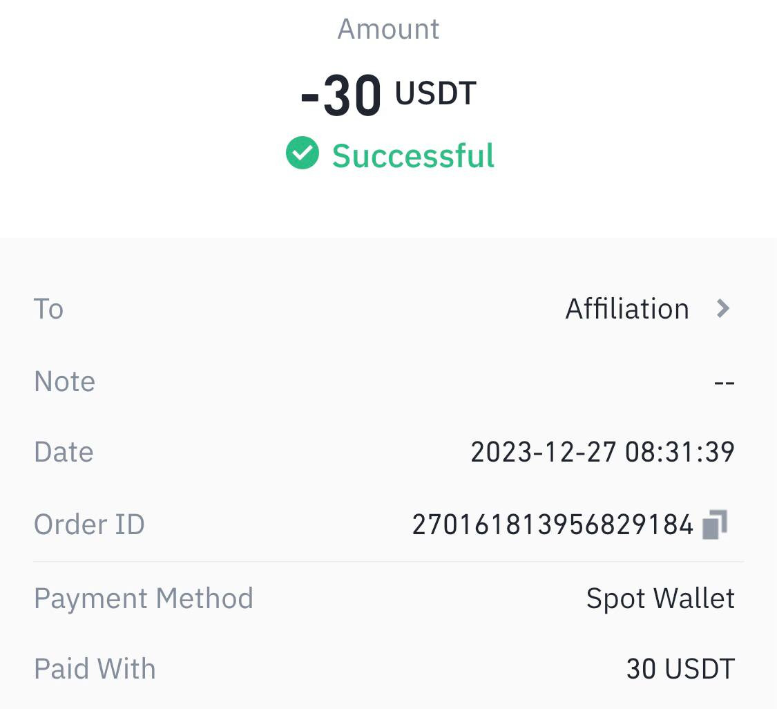Click the Payment Method label

144,598
